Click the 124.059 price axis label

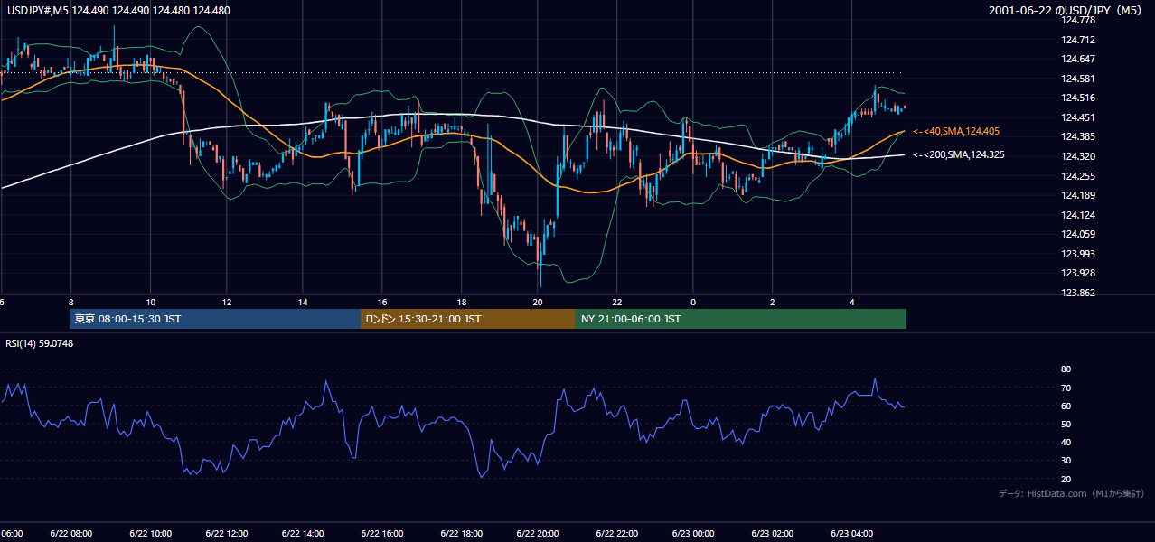tap(1080, 235)
